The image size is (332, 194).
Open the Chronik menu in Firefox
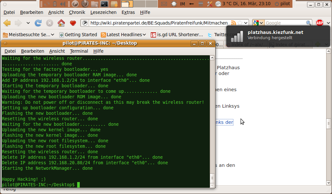tap(77, 12)
